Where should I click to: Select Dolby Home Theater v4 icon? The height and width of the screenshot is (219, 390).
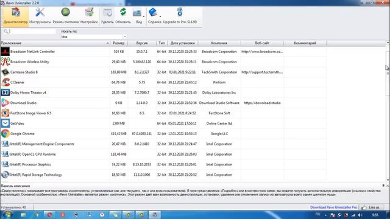coord(5,92)
